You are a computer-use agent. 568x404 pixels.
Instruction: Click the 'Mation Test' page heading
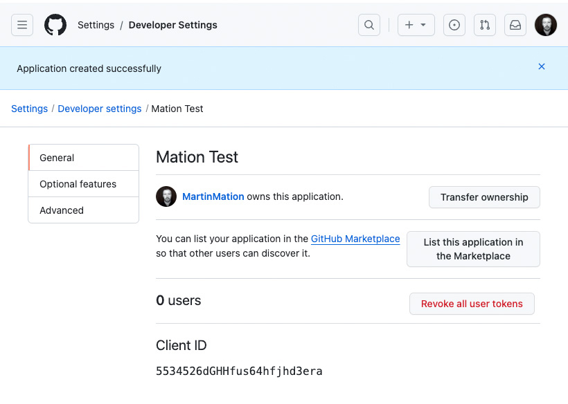pos(197,157)
